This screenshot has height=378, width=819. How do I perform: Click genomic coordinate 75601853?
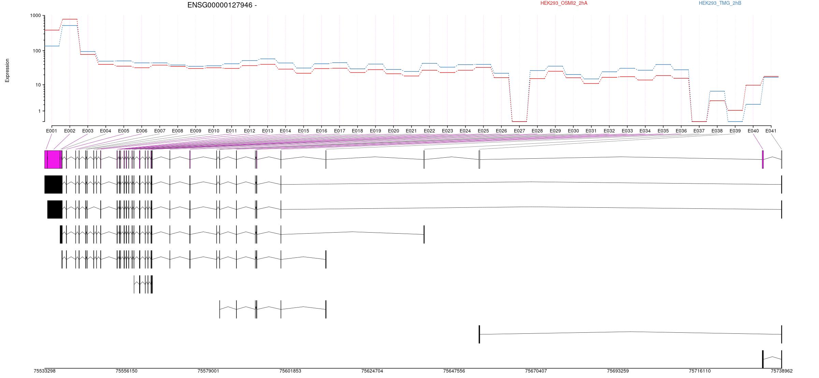click(x=290, y=371)
